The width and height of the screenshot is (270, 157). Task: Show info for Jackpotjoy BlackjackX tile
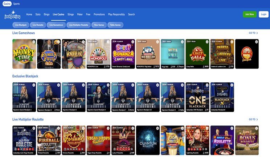pyautogui.click(x=232, y=85)
